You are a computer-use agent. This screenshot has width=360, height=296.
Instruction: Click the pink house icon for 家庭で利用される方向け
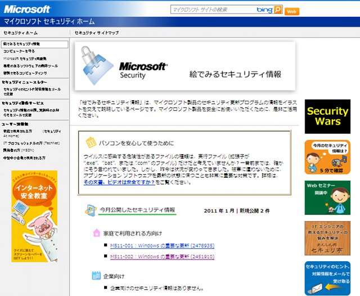pyautogui.click(x=97, y=233)
